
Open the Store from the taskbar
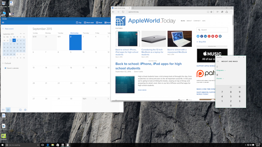pyautogui.click(x=58, y=145)
